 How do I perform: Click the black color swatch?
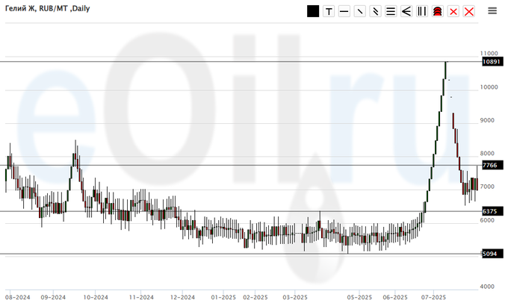(x=313, y=11)
